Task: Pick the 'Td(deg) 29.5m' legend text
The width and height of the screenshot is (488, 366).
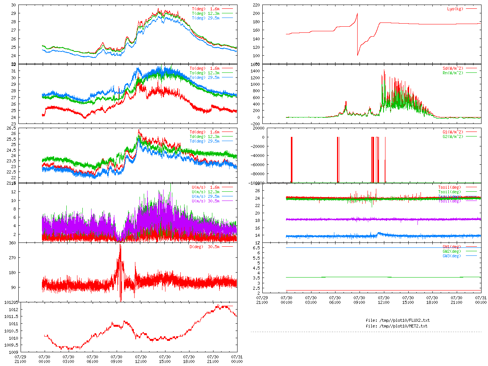Action: point(205,141)
